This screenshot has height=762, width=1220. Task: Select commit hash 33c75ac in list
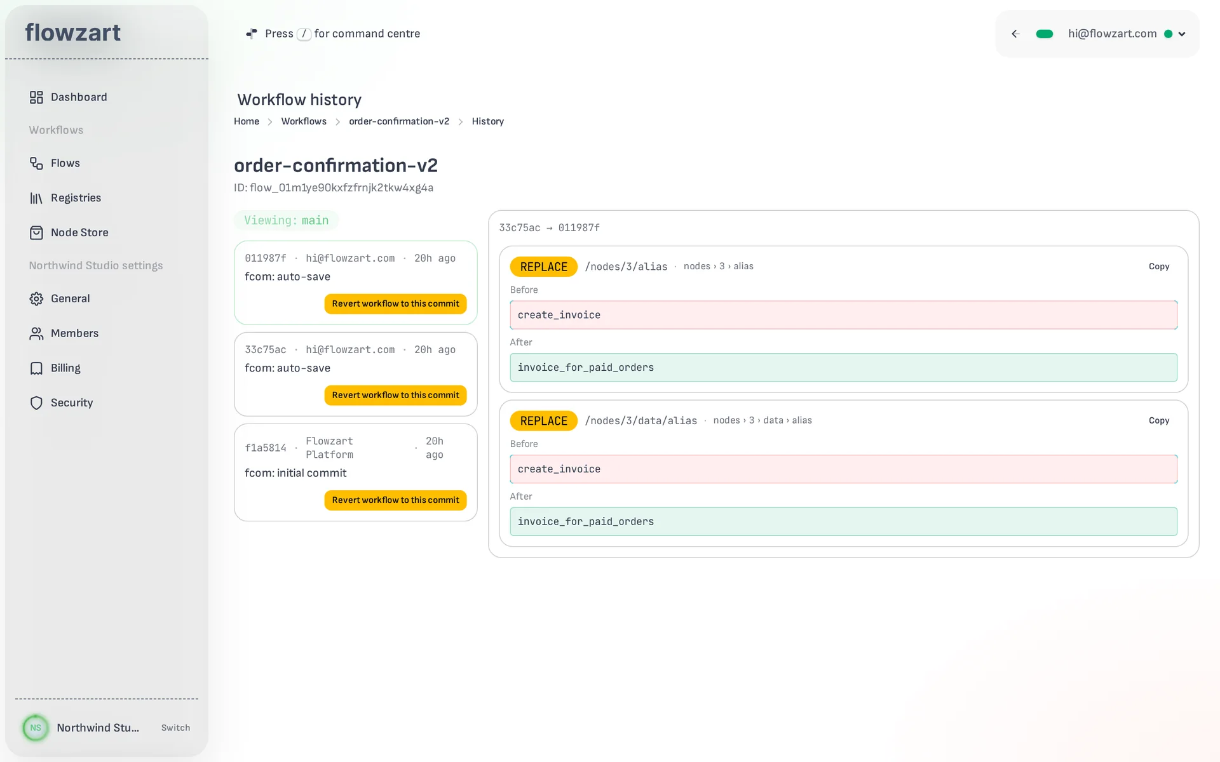[266, 350]
